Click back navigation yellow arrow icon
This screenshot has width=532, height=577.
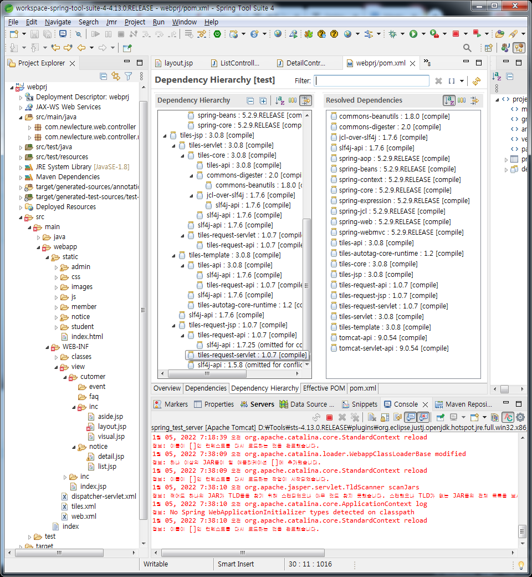tap(81, 48)
